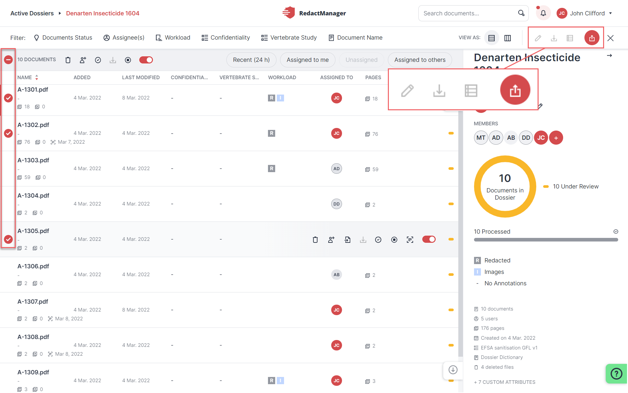Click import redactions icon for A-1305.pdf
This screenshot has width=628, height=393.
347,240
